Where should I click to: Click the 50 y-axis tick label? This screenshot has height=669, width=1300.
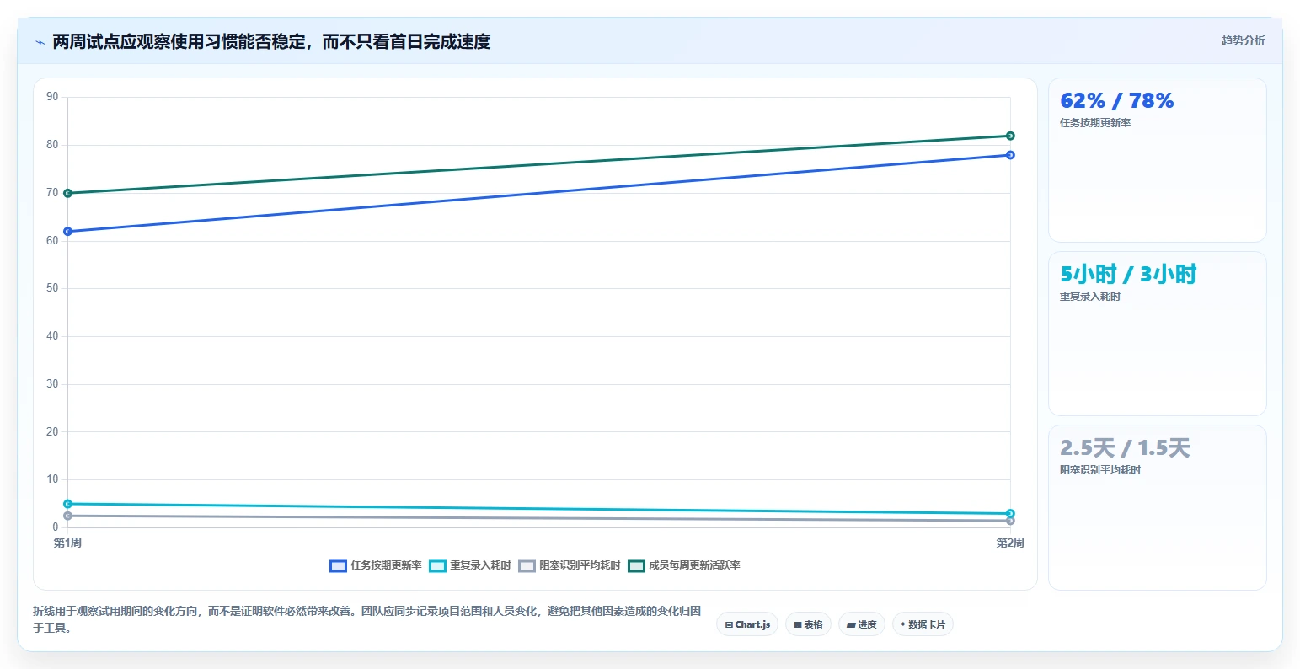pos(52,288)
